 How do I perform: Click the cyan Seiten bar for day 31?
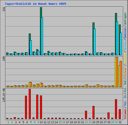pos(121,44)
